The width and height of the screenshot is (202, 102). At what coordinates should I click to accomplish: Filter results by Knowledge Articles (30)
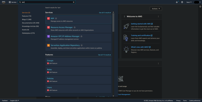(30, 26)
